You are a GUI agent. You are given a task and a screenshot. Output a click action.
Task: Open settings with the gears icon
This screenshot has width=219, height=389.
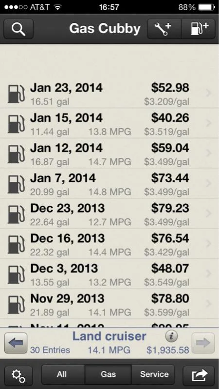click(18, 376)
